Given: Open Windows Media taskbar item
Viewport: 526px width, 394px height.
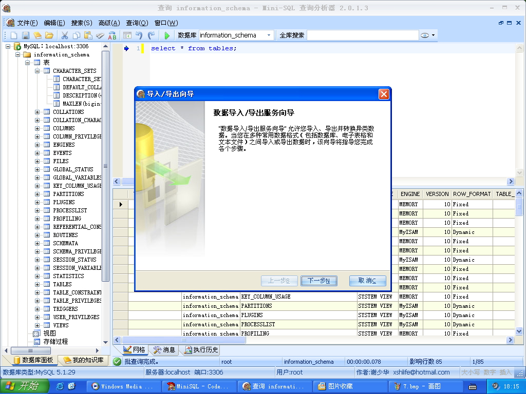Looking at the screenshot, I should [x=123, y=386].
